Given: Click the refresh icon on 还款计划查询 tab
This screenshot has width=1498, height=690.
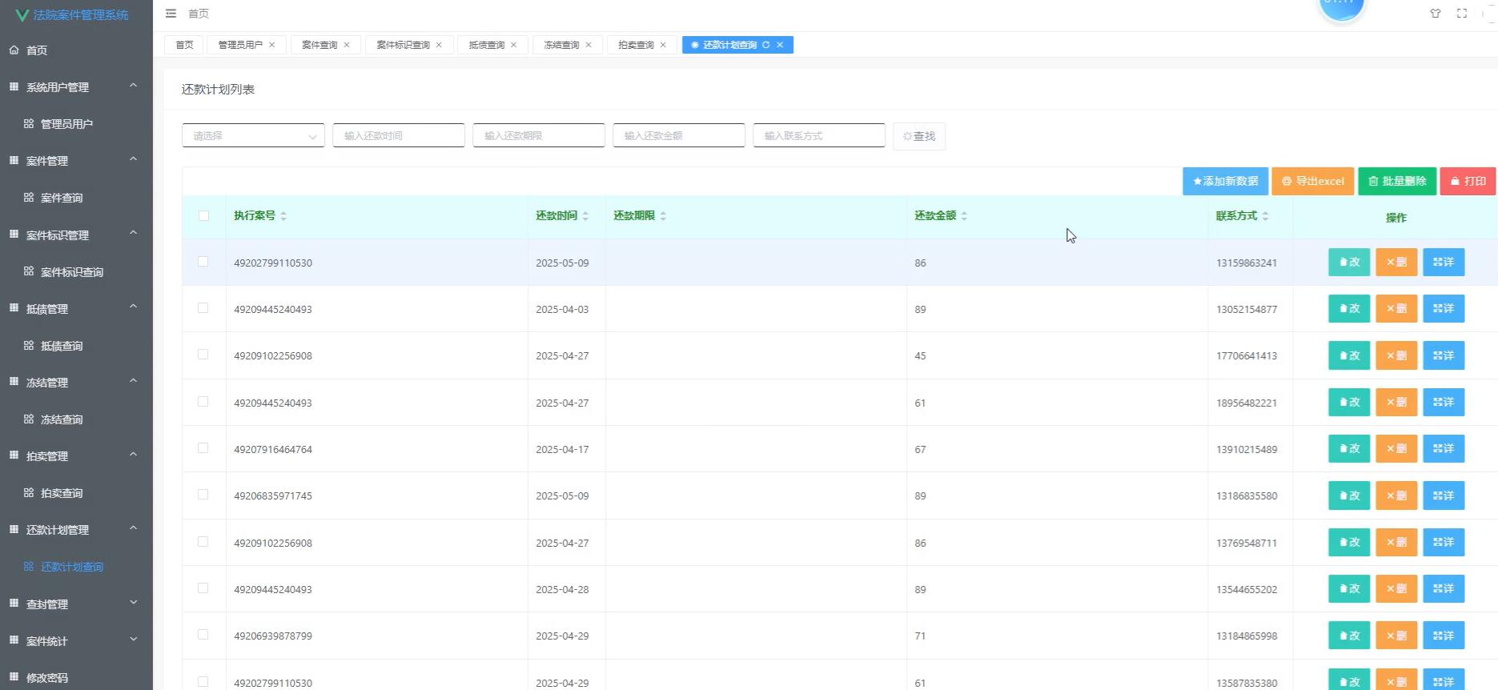Looking at the screenshot, I should [766, 45].
